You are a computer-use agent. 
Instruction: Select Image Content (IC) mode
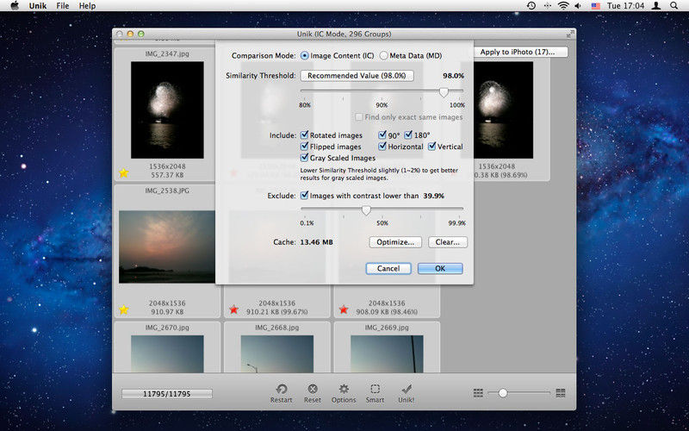pos(305,56)
